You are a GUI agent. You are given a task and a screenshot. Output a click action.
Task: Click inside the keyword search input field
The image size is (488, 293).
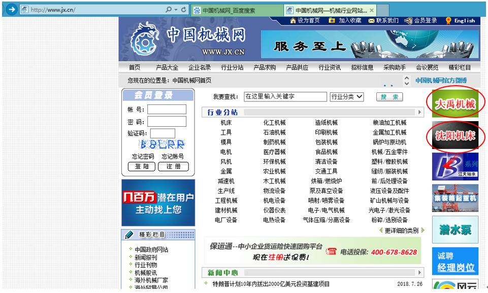(x=285, y=97)
